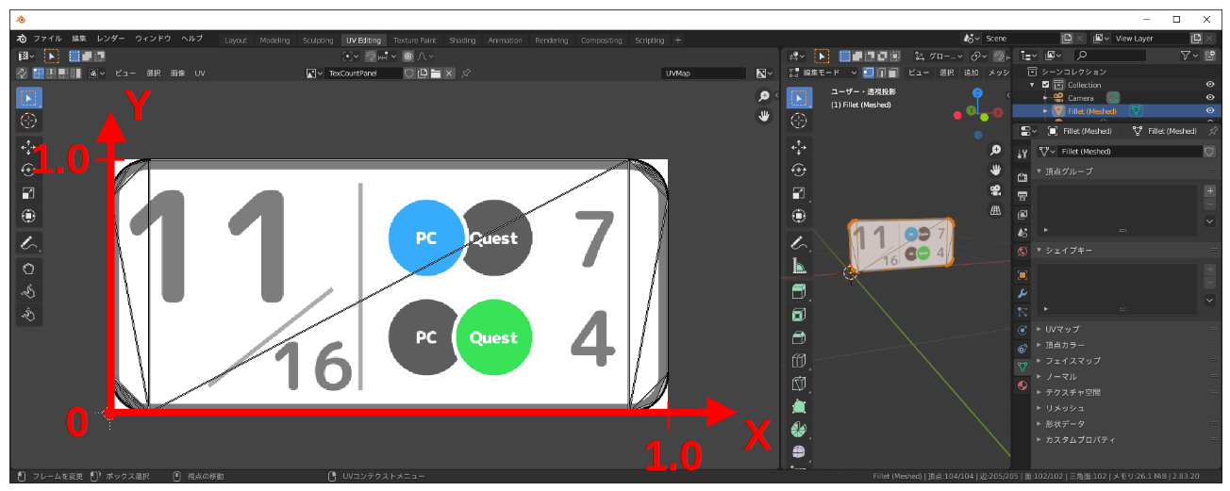
Task: Select the 3D viewport Select Box tool
Action: (x=799, y=97)
